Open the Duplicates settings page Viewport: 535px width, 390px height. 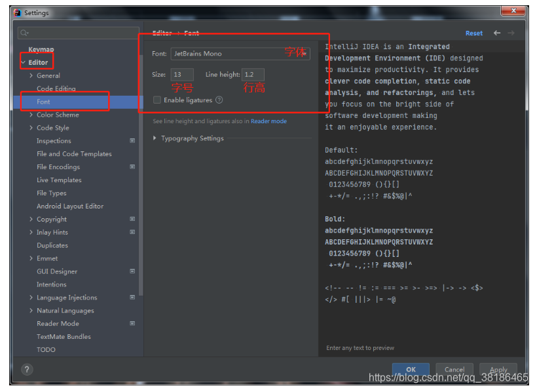[x=52, y=245]
